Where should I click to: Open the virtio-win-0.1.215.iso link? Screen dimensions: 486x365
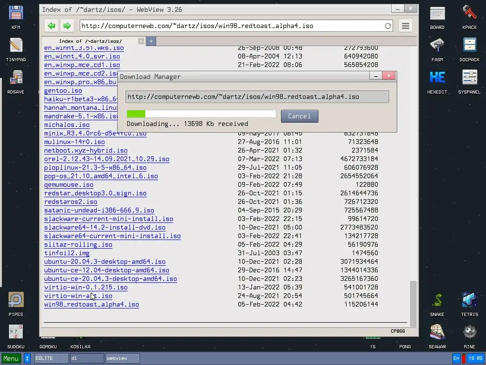pos(86,288)
